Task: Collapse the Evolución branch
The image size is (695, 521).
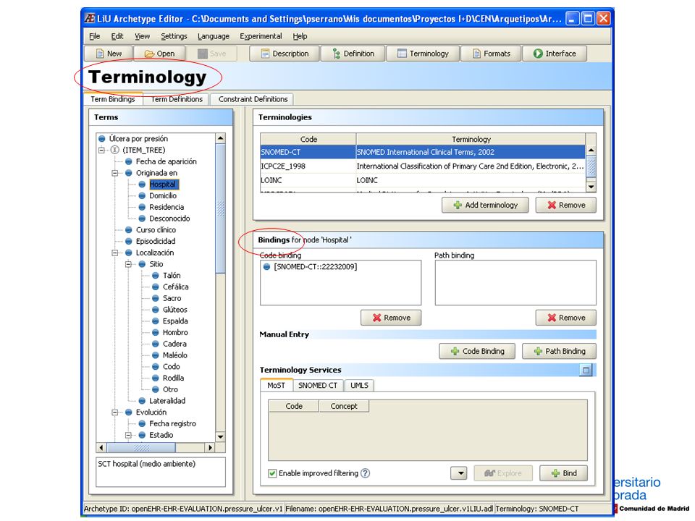Action: coord(115,412)
